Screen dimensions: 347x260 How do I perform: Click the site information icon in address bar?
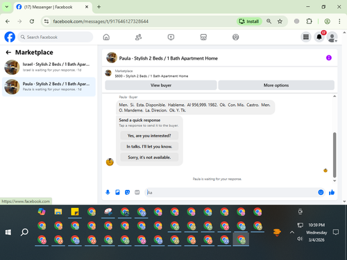tap(46, 21)
